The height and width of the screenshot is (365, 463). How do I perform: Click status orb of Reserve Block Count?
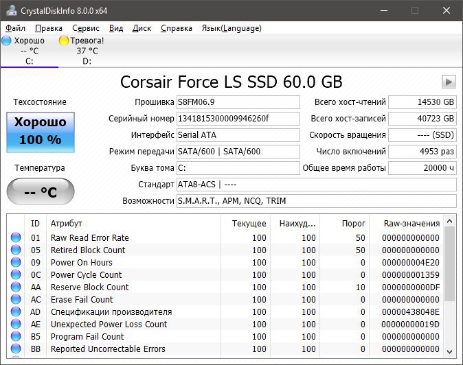(x=16, y=287)
